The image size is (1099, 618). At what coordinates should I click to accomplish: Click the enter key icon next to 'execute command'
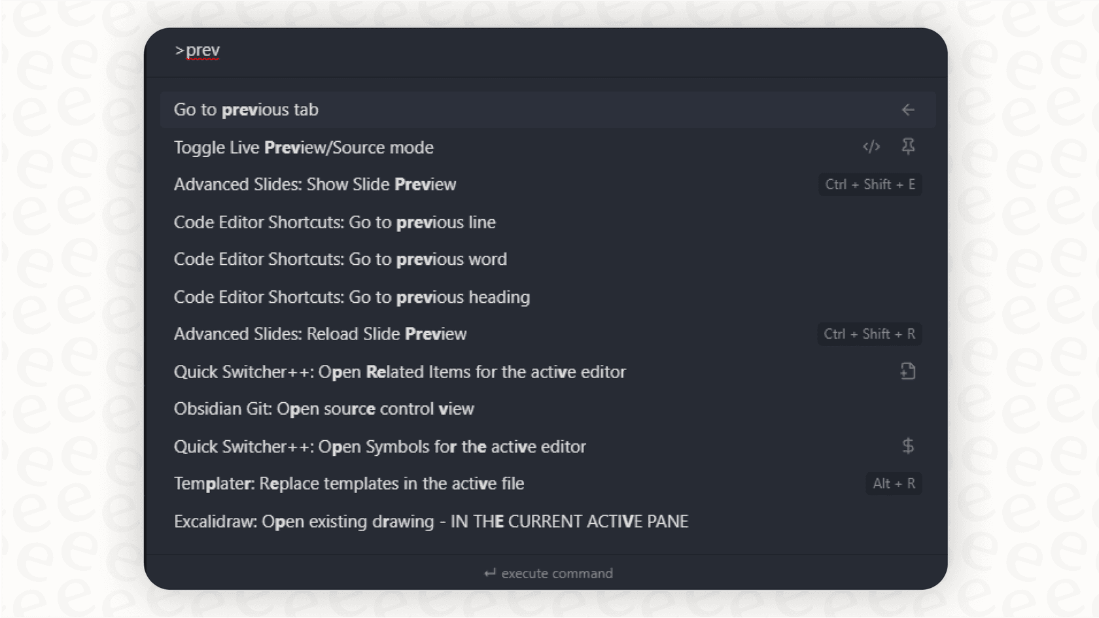pyautogui.click(x=489, y=574)
